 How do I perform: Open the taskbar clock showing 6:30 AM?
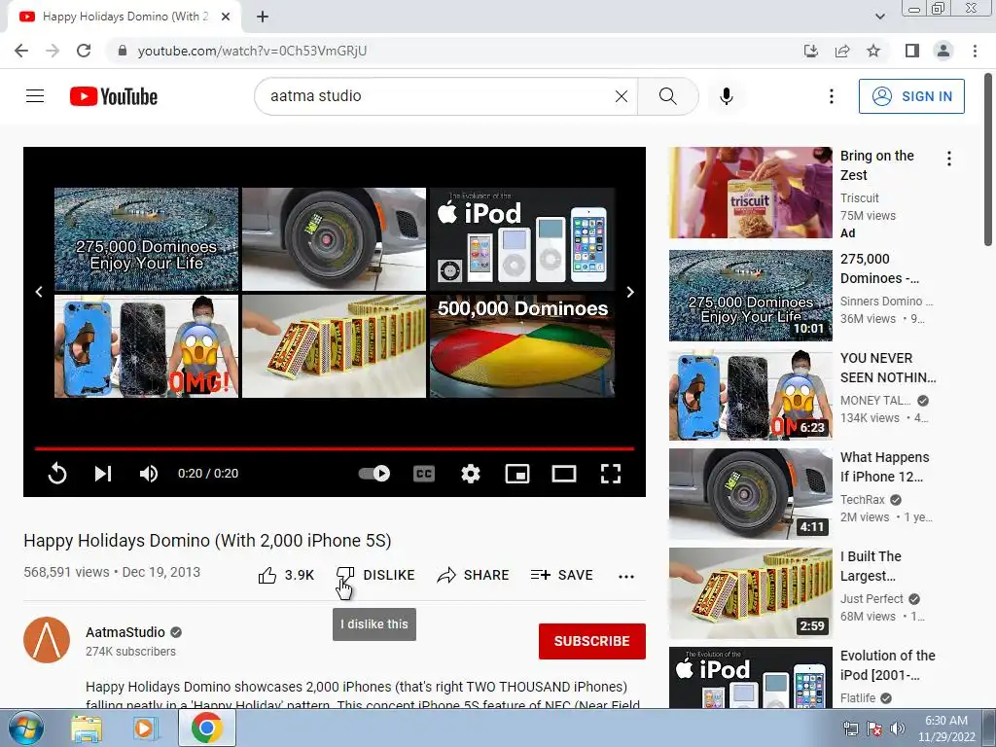[x=945, y=729]
